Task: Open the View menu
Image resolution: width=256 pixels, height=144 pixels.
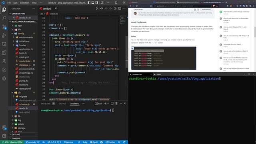Action: click(x=34, y=3)
